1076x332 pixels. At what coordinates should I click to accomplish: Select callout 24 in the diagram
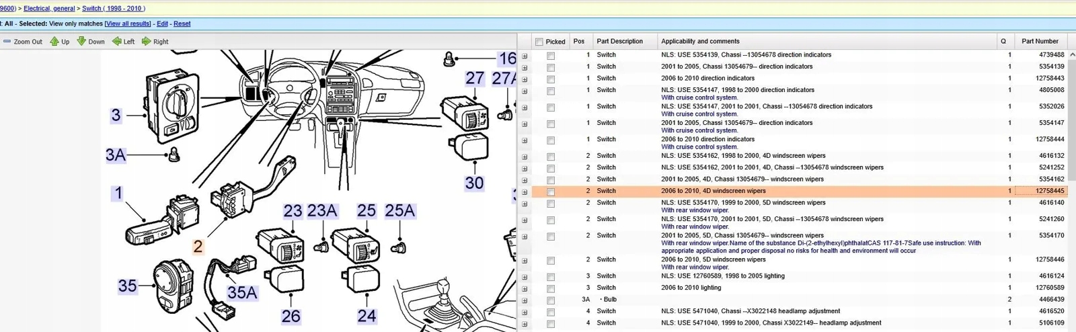(367, 316)
